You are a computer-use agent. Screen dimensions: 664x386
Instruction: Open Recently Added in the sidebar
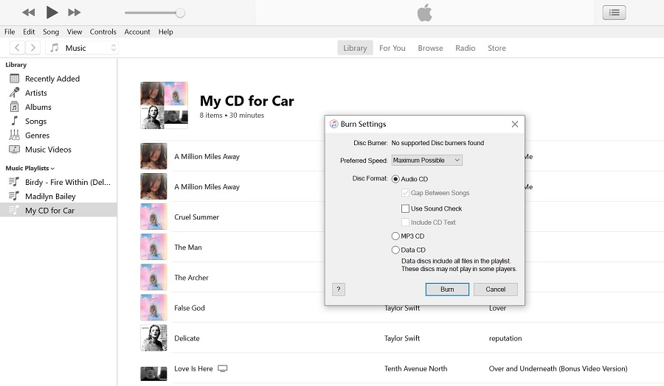tap(52, 79)
